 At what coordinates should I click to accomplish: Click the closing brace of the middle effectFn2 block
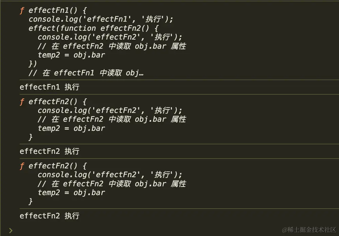click(31, 137)
